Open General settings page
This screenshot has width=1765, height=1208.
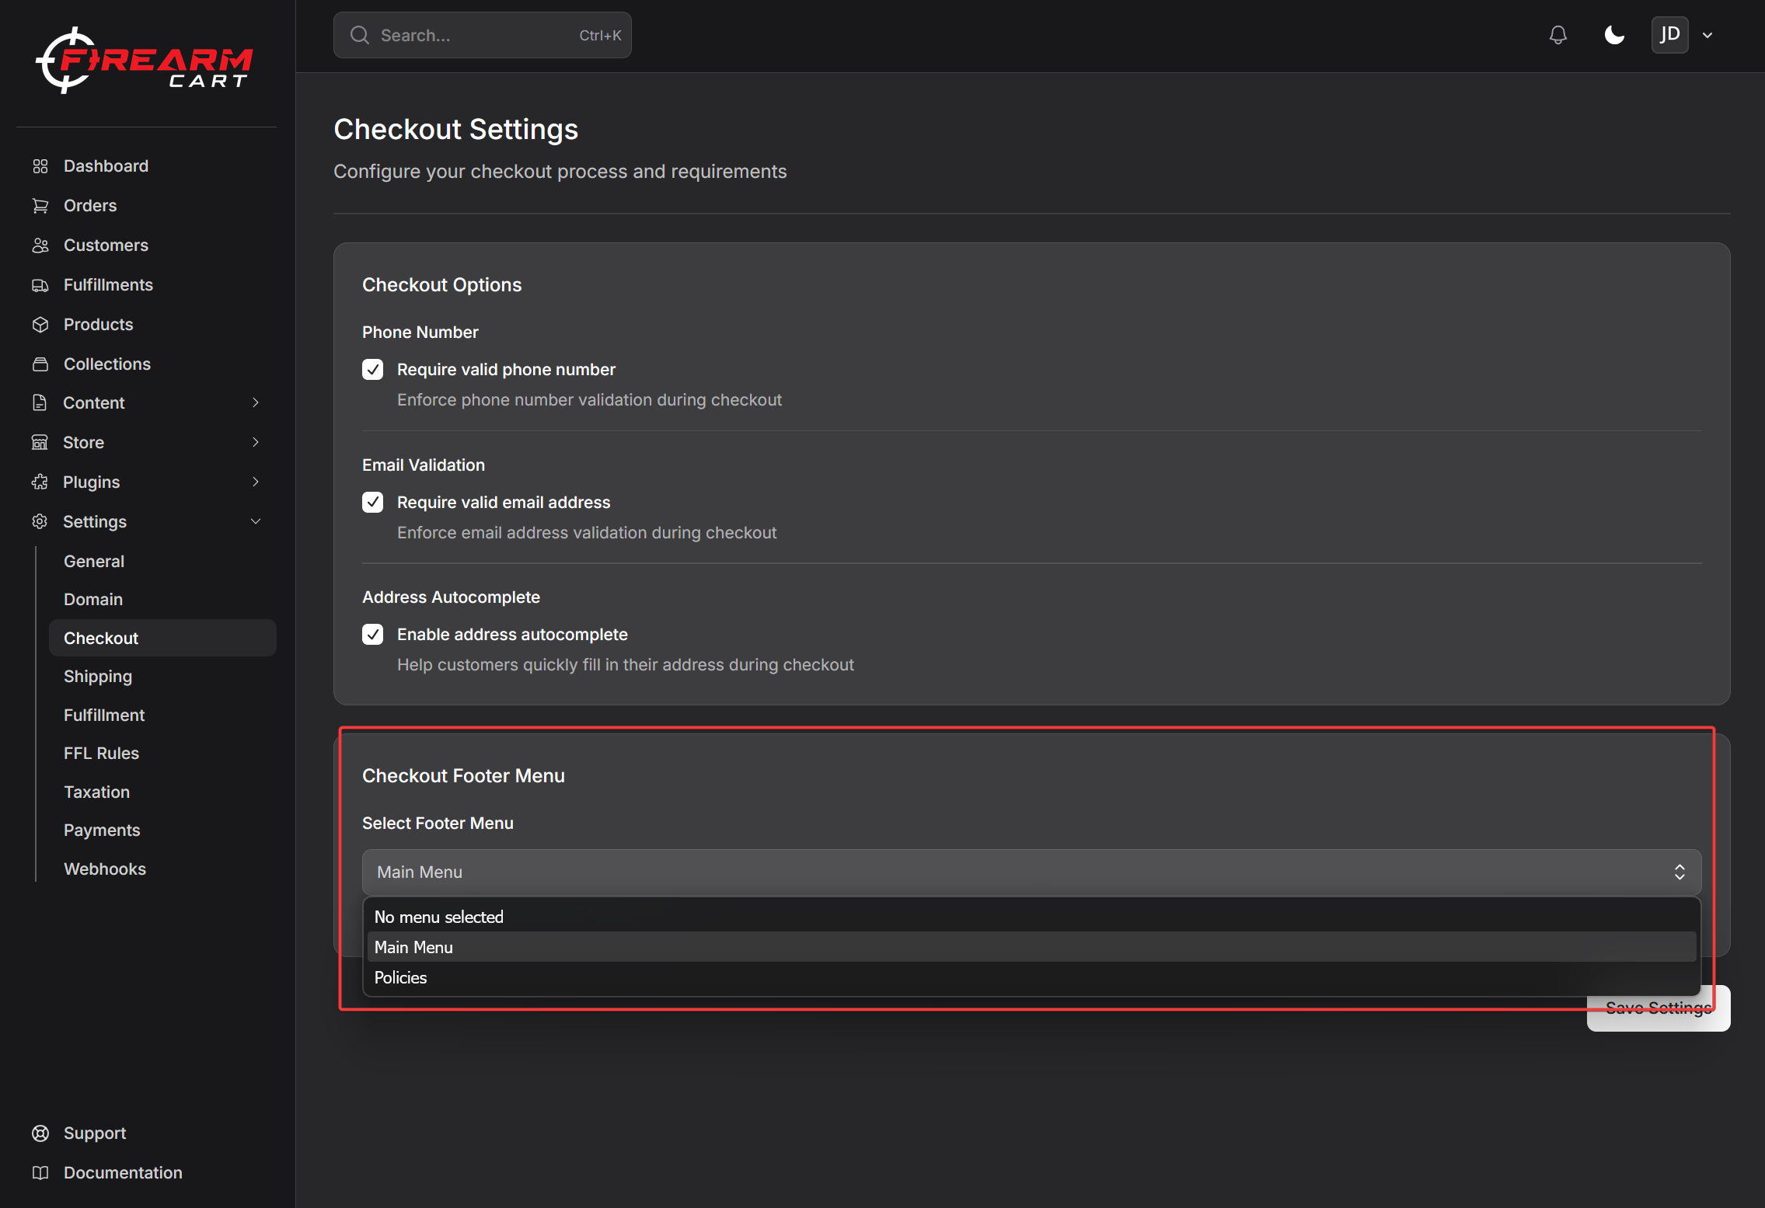pyautogui.click(x=162, y=561)
